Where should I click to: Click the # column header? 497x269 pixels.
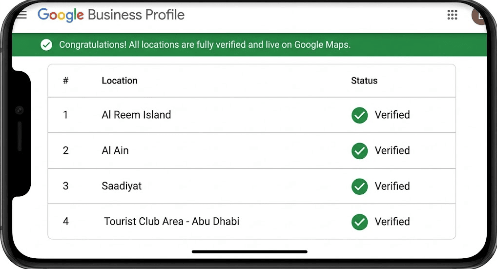coord(65,81)
